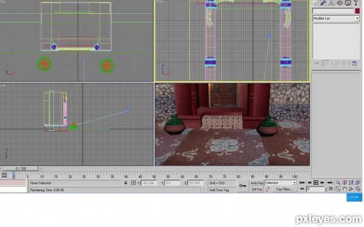Switch to the Motion panel icon
Screen dimensions: 364x227
pyautogui.click(x=340, y=2)
